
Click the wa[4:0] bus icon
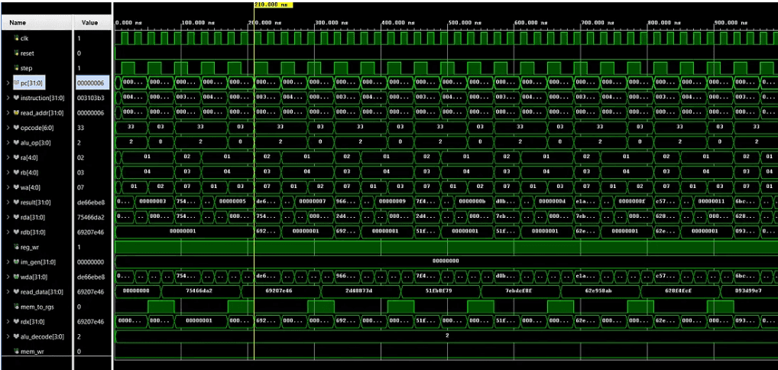[x=16, y=187]
